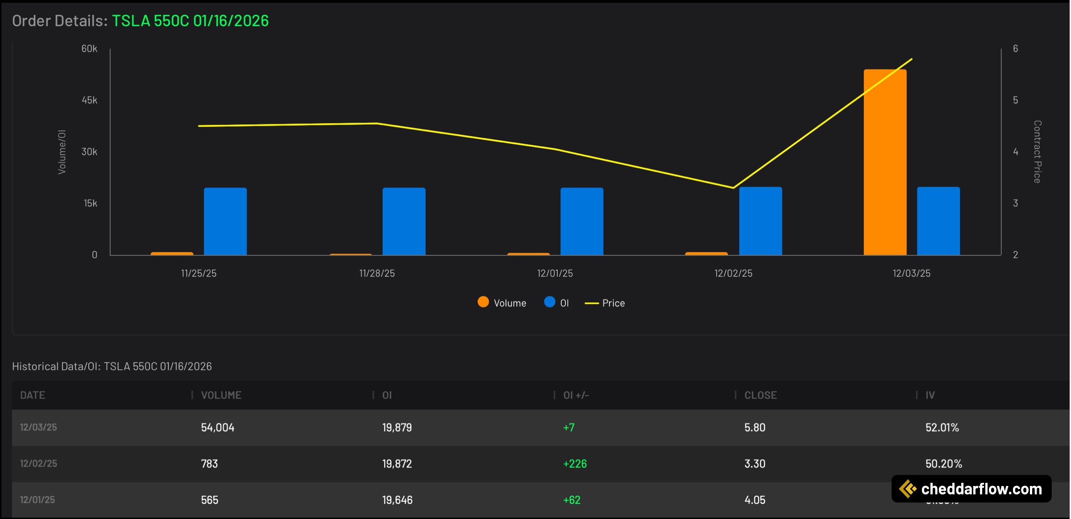Select the blue OI bar for 12/03/25
The image size is (1071, 519).
(938, 221)
